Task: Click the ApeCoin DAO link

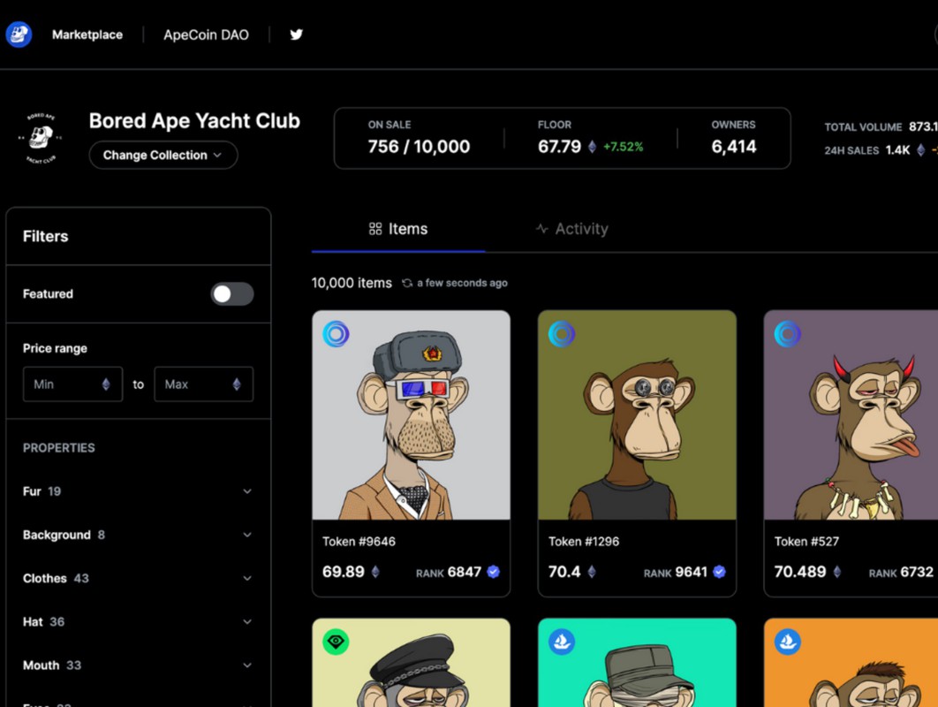Action: (x=206, y=34)
